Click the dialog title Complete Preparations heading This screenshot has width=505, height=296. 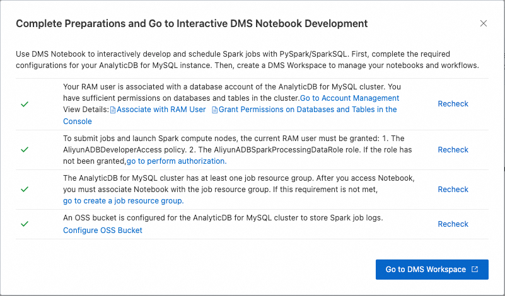[192, 24]
